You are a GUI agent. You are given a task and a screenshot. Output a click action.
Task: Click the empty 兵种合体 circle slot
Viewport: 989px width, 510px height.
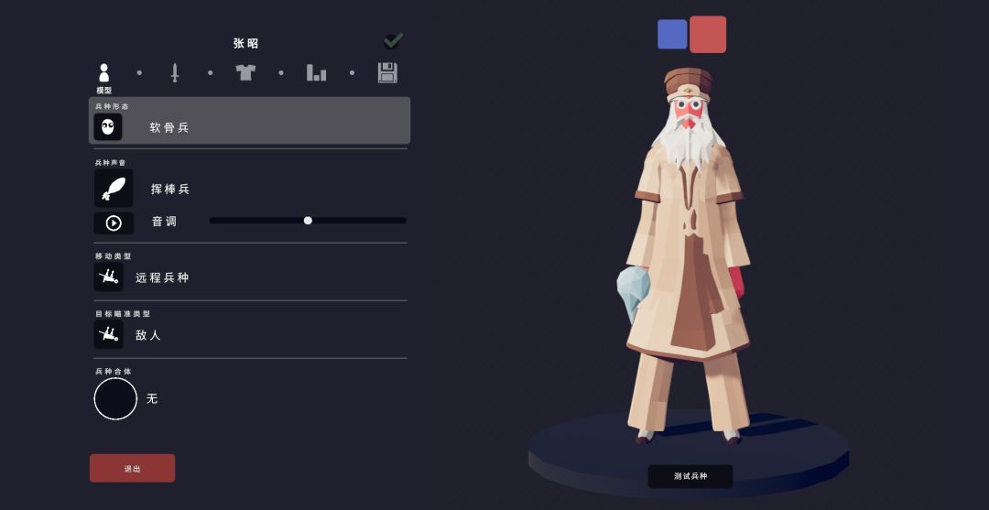click(115, 398)
